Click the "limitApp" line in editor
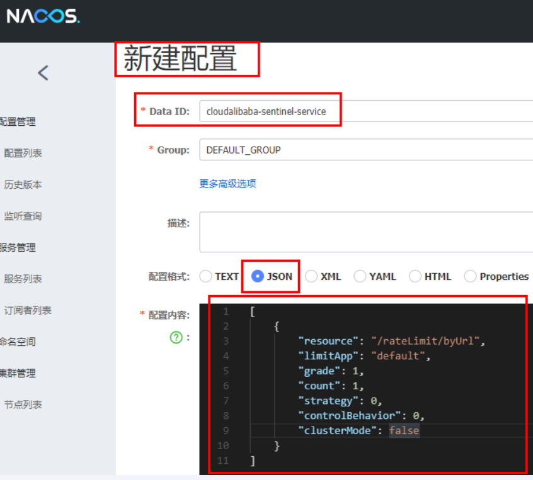 (364, 356)
